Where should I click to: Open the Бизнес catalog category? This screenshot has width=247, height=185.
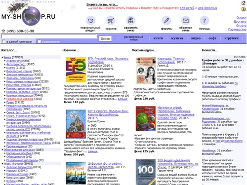[10, 68]
